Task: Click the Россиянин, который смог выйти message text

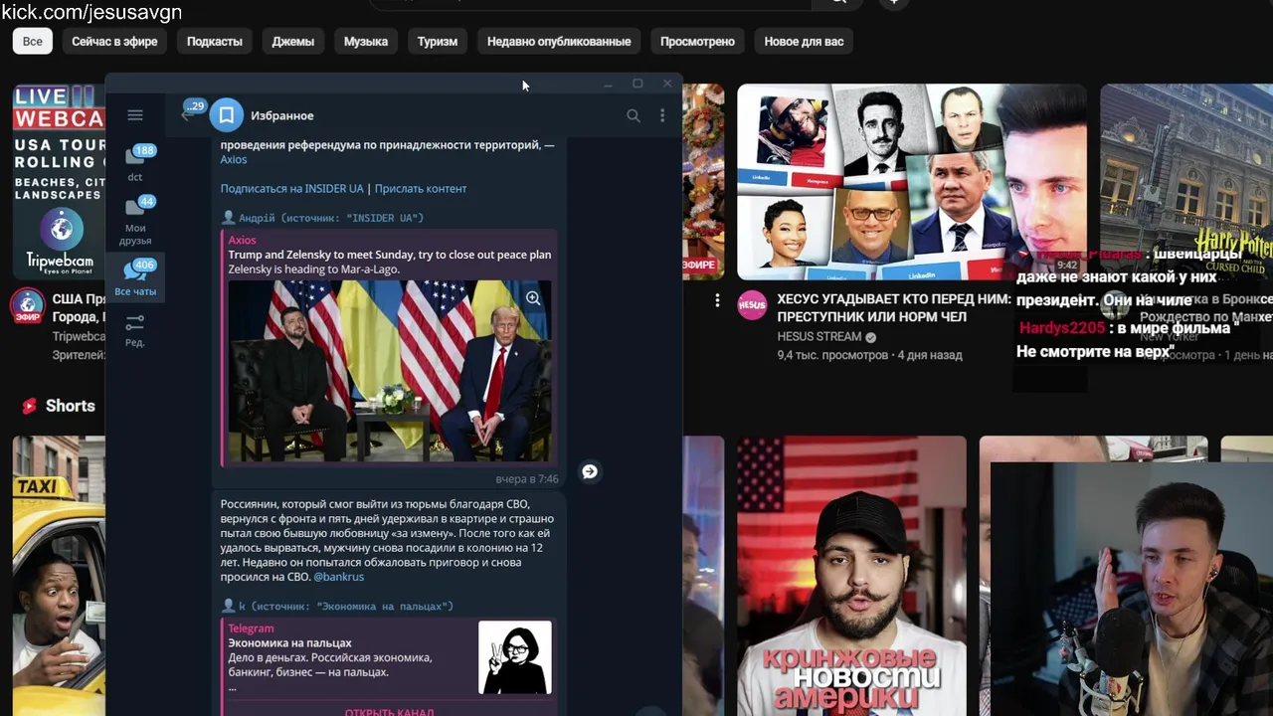Action: pyautogui.click(x=387, y=540)
